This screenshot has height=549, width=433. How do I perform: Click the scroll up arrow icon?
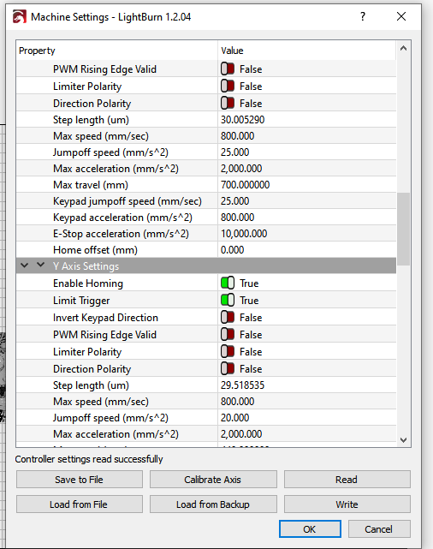(x=403, y=48)
